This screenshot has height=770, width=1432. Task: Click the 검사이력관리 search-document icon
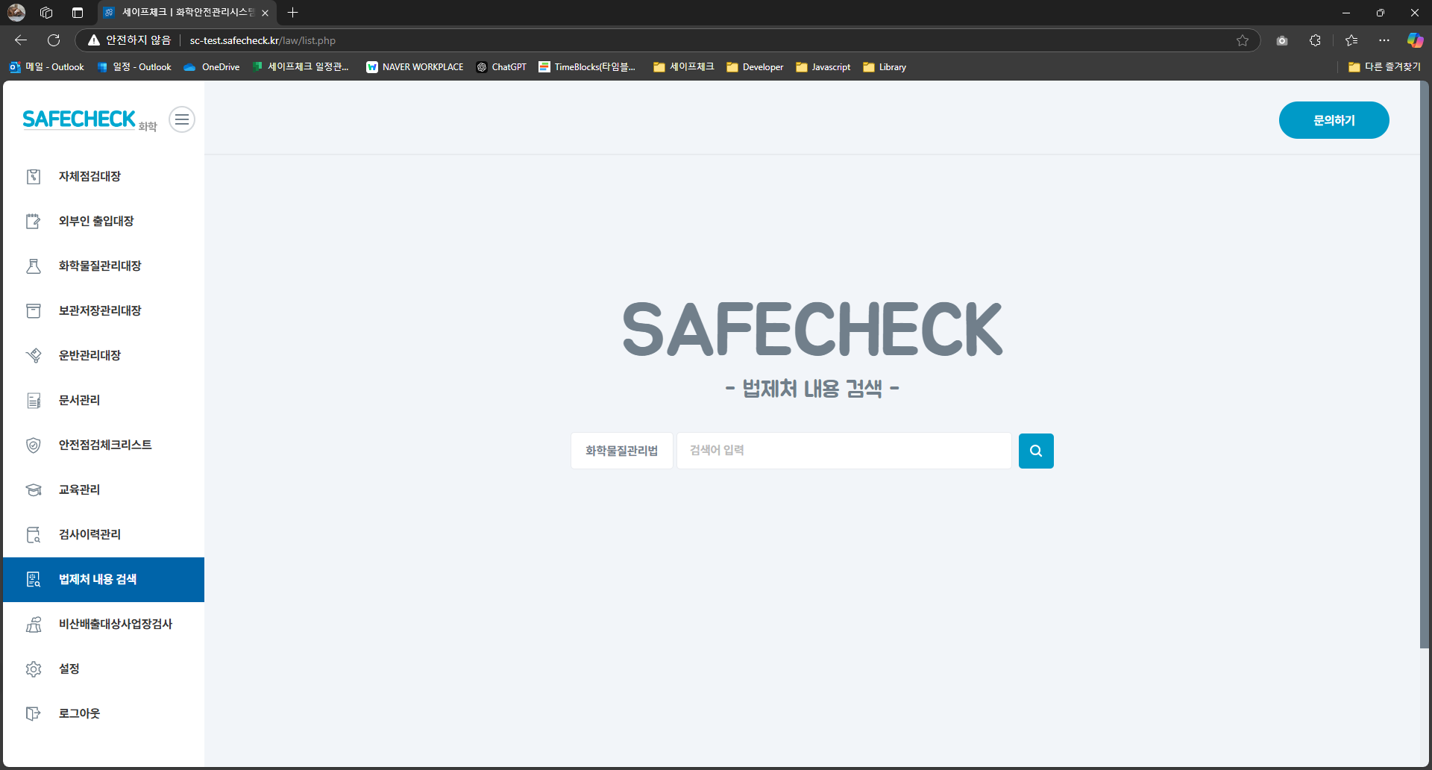(34, 535)
